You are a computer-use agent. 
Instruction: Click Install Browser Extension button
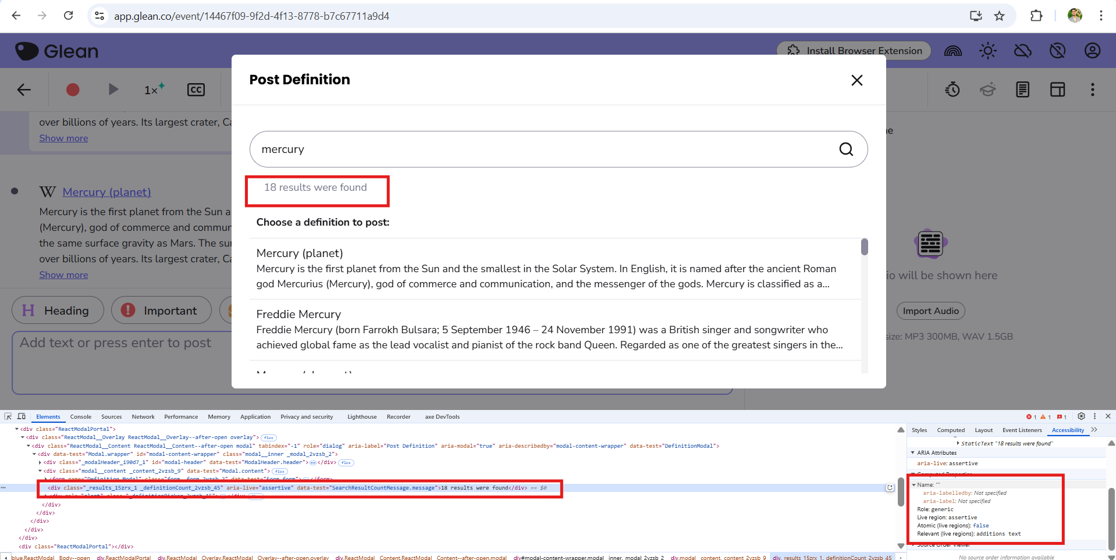click(x=854, y=51)
